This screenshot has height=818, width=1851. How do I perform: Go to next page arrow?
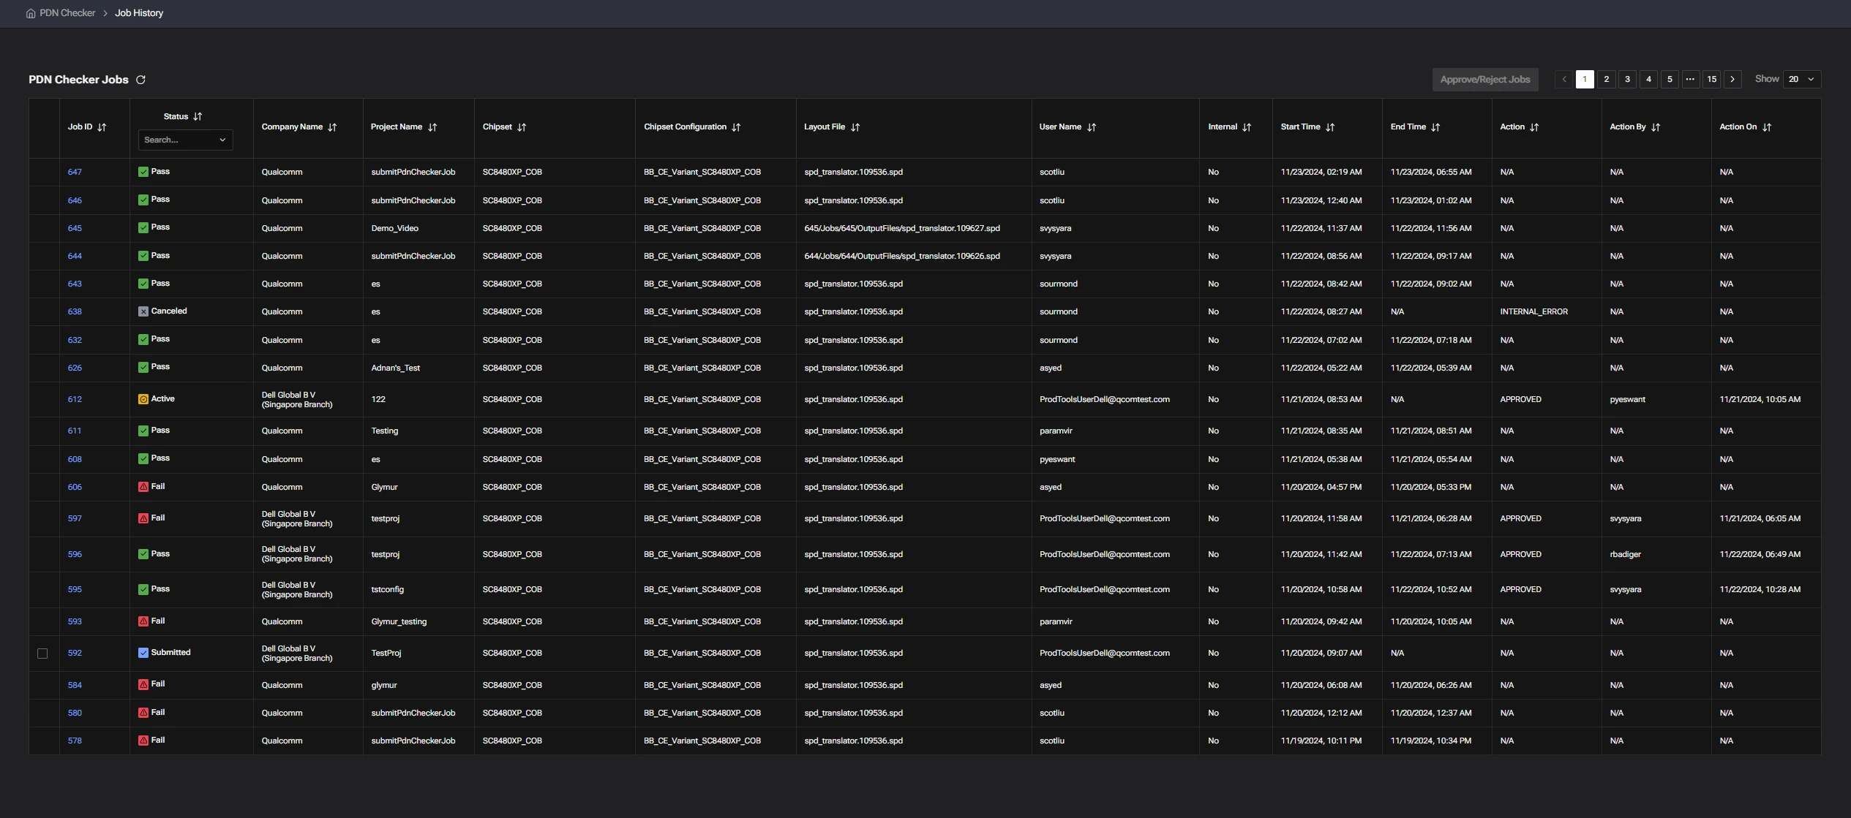coord(1732,79)
